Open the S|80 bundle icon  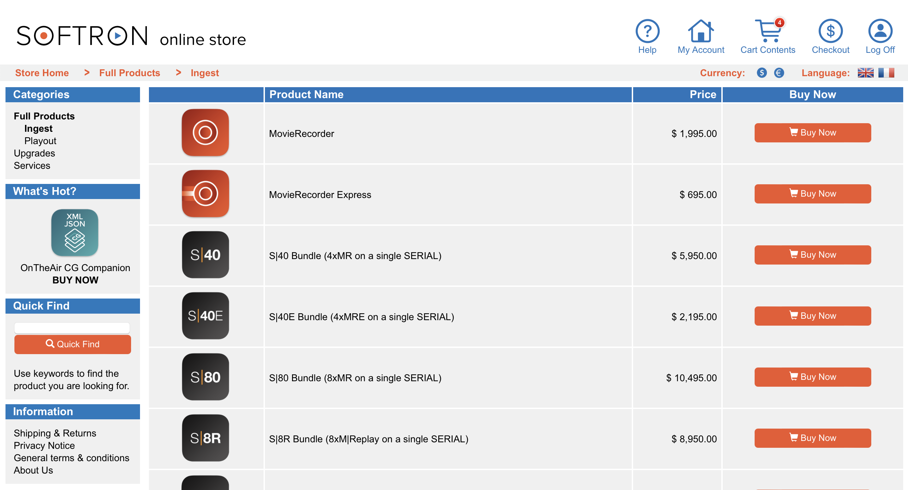(x=205, y=377)
